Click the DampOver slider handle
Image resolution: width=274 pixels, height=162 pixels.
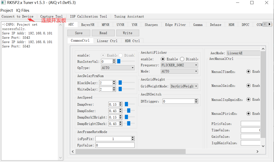click(x=126, y=104)
